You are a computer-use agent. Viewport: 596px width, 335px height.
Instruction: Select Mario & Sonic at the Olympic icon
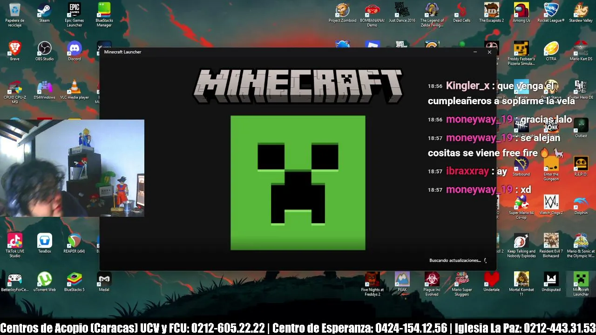tap(581, 246)
